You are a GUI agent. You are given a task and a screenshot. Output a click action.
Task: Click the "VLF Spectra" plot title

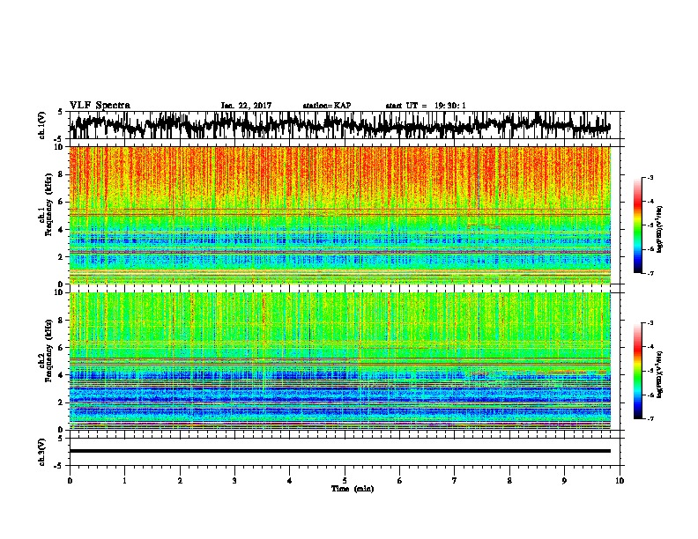pyautogui.click(x=100, y=106)
